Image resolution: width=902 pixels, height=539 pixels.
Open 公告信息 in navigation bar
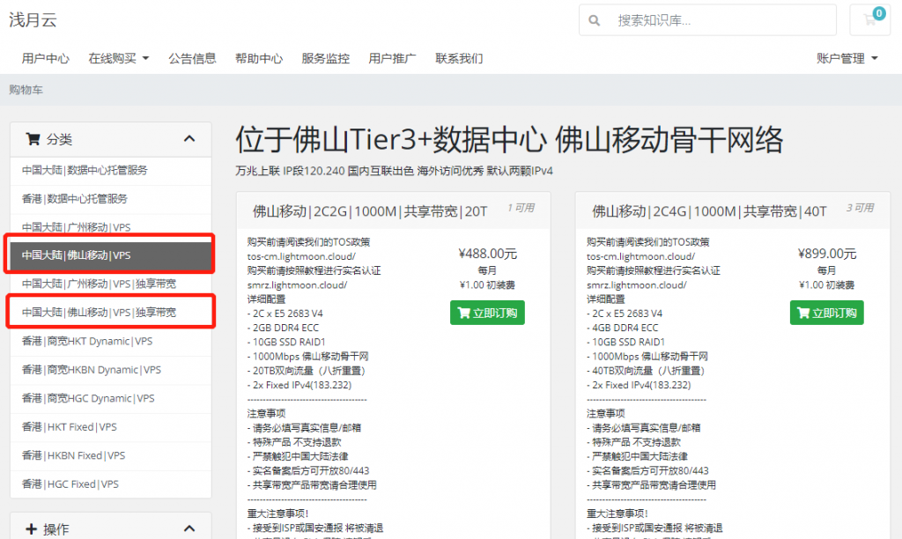[192, 59]
